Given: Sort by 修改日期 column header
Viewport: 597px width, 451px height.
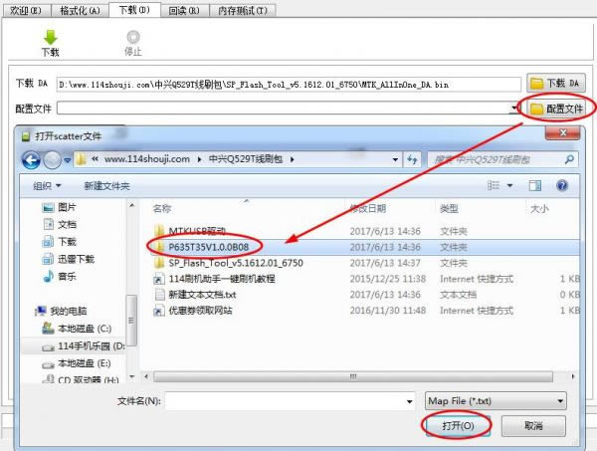Looking at the screenshot, I should coord(368,208).
